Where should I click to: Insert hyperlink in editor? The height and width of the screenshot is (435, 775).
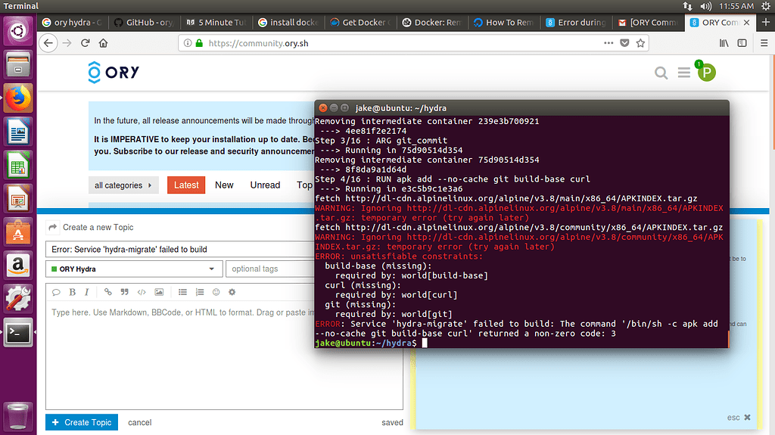coord(107,292)
